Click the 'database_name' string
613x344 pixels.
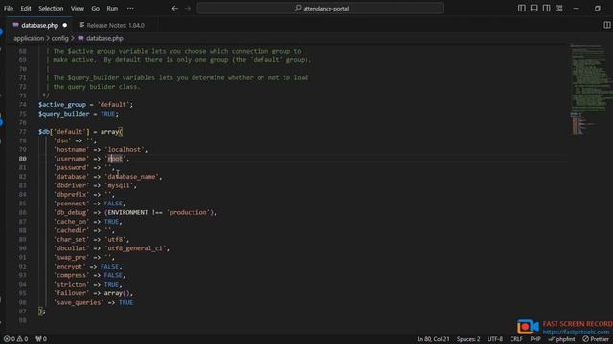coord(132,177)
